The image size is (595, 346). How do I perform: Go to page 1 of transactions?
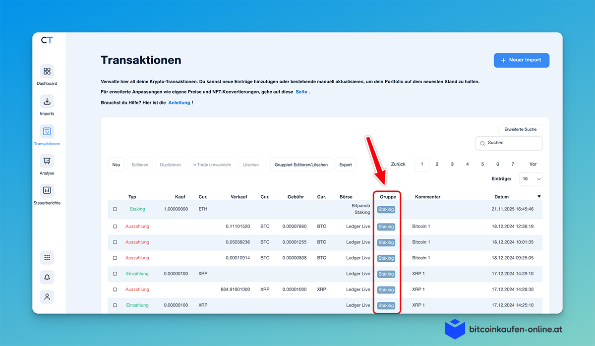tap(422, 165)
